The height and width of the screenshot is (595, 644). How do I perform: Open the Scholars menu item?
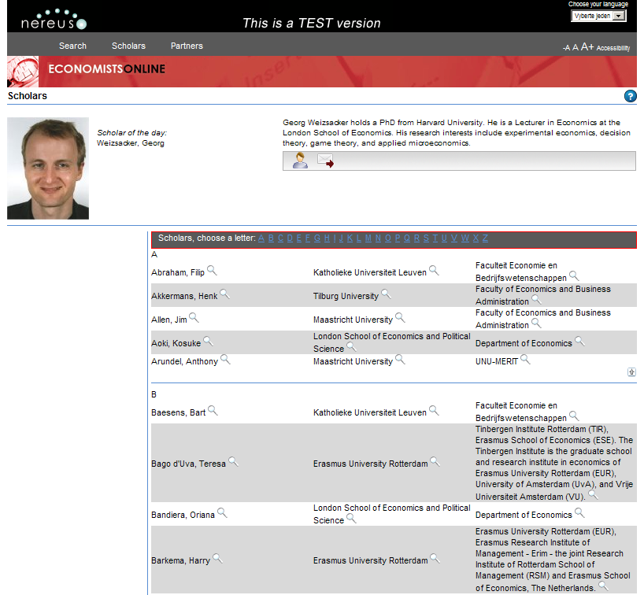128,46
